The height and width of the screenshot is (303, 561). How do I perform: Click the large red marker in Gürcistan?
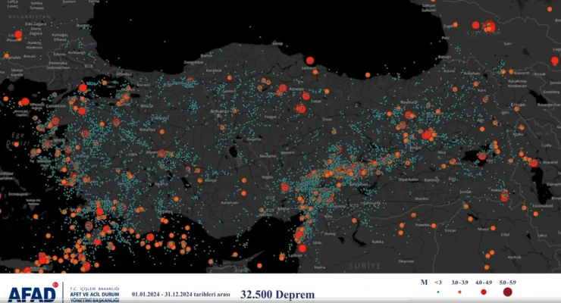coord(489,27)
